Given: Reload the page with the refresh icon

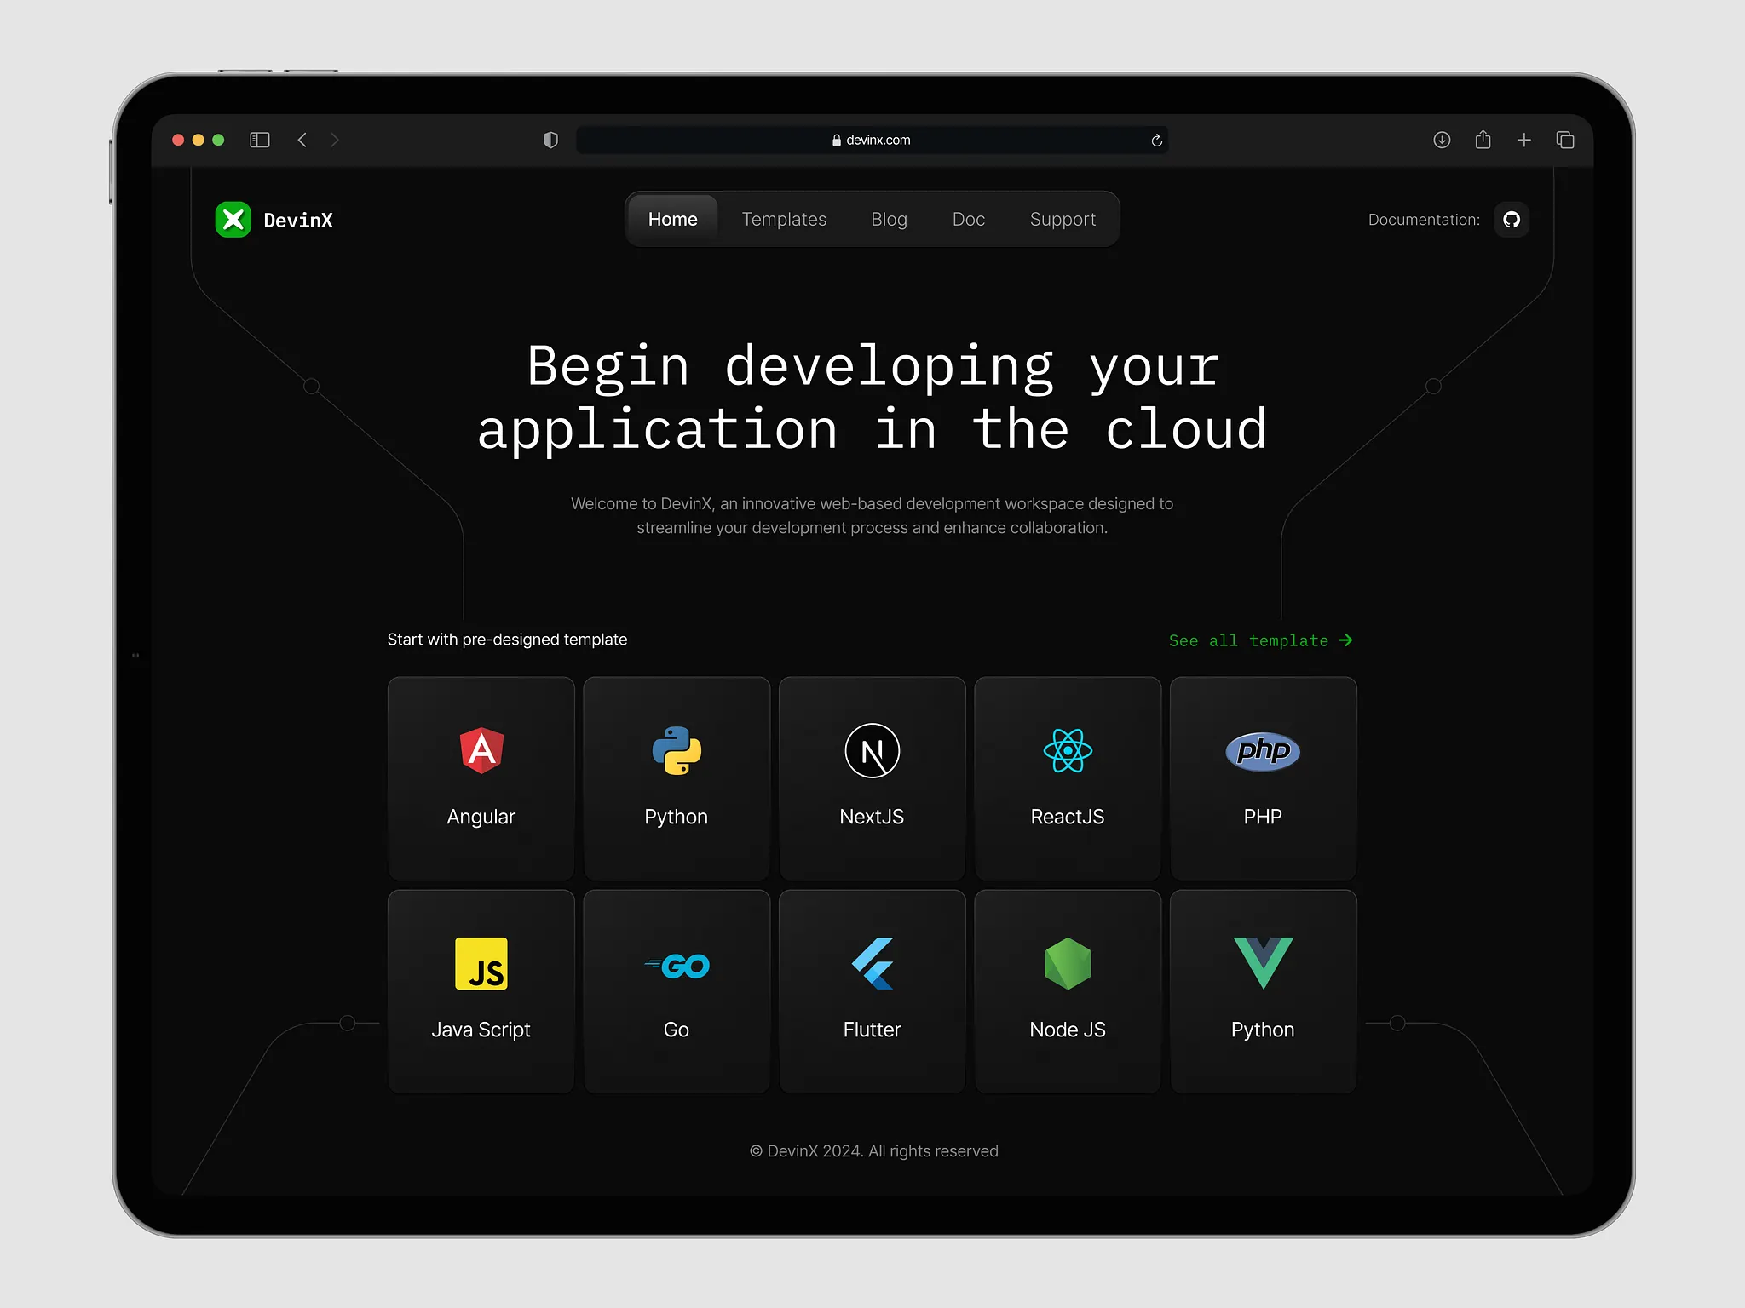Looking at the screenshot, I should (x=1156, y=141).
